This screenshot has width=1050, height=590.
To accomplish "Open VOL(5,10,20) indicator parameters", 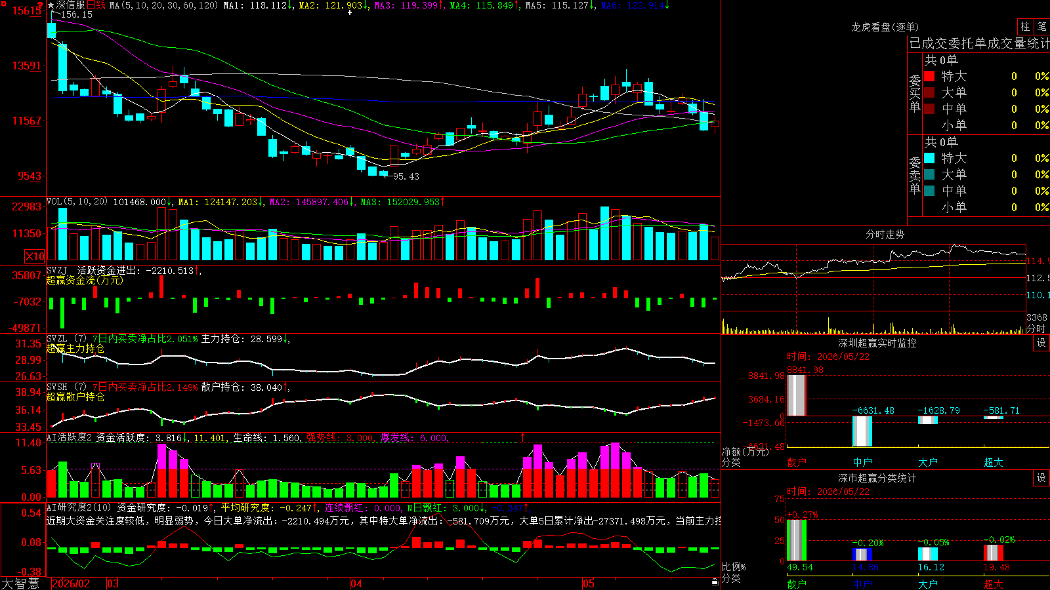I will pos(77,202).
